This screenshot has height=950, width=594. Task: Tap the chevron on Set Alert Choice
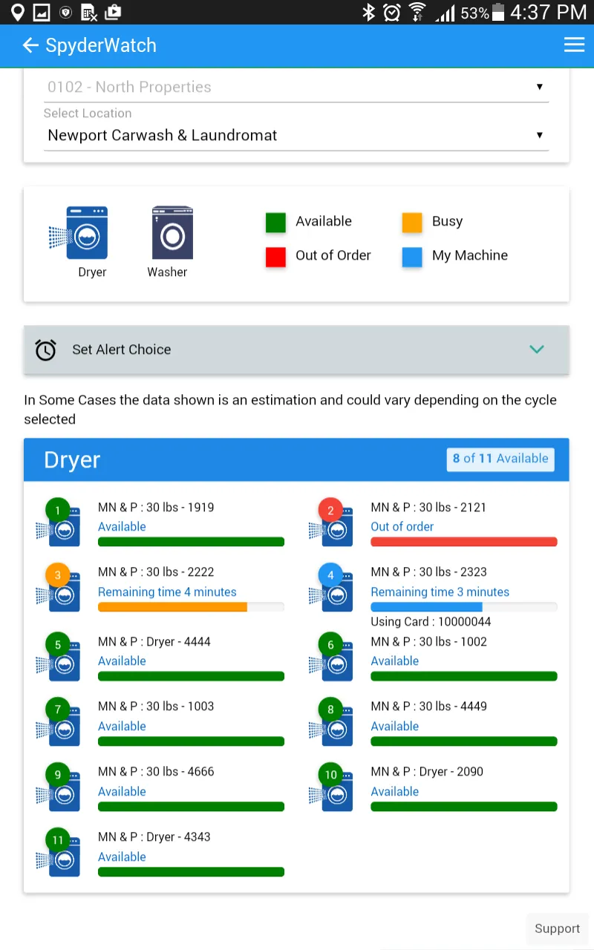537,350
